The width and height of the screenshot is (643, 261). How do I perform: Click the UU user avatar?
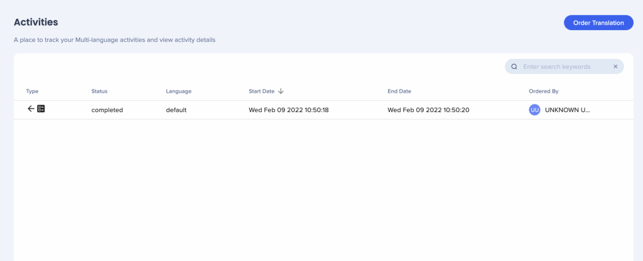(x=534, y=110)
